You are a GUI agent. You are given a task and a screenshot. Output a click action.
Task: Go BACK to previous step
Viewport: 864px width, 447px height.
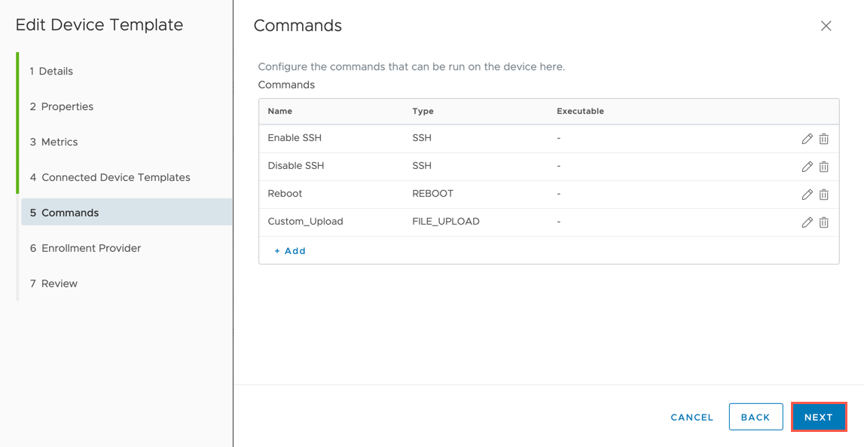click(756, 418)
